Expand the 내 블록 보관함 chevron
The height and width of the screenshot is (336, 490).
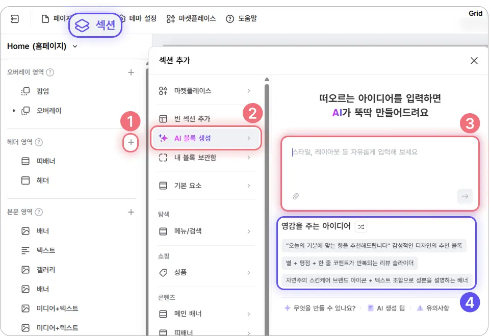(x=249, y=158)
